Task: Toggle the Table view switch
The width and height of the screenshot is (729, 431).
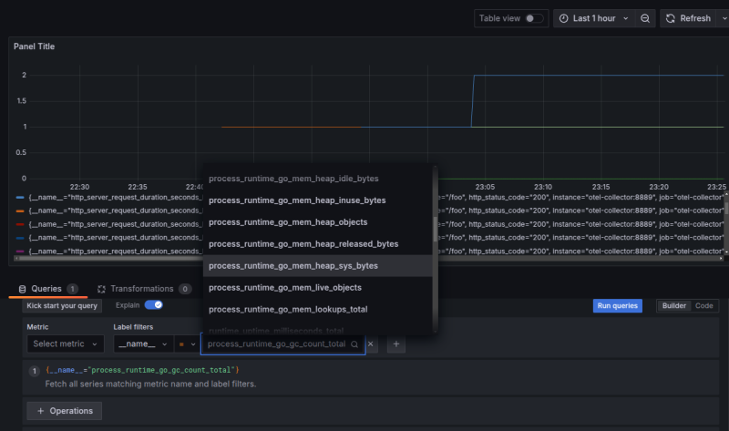Action: coord(534,18)
